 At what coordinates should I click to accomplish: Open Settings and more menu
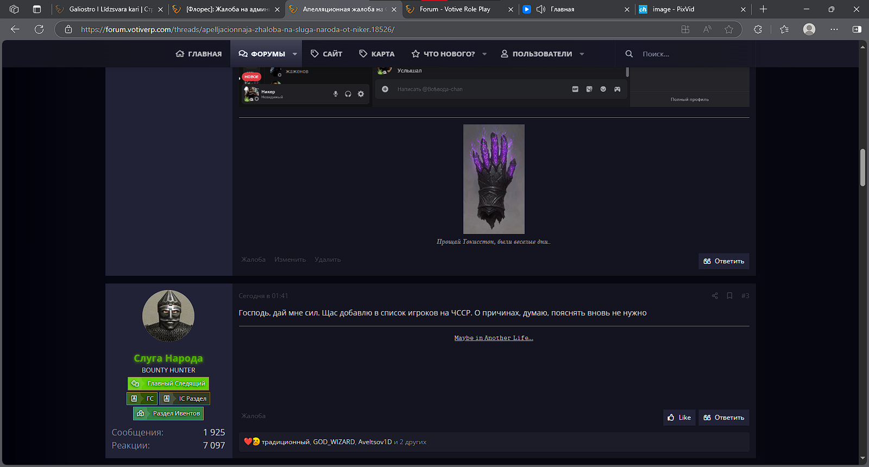click(834, 29)
